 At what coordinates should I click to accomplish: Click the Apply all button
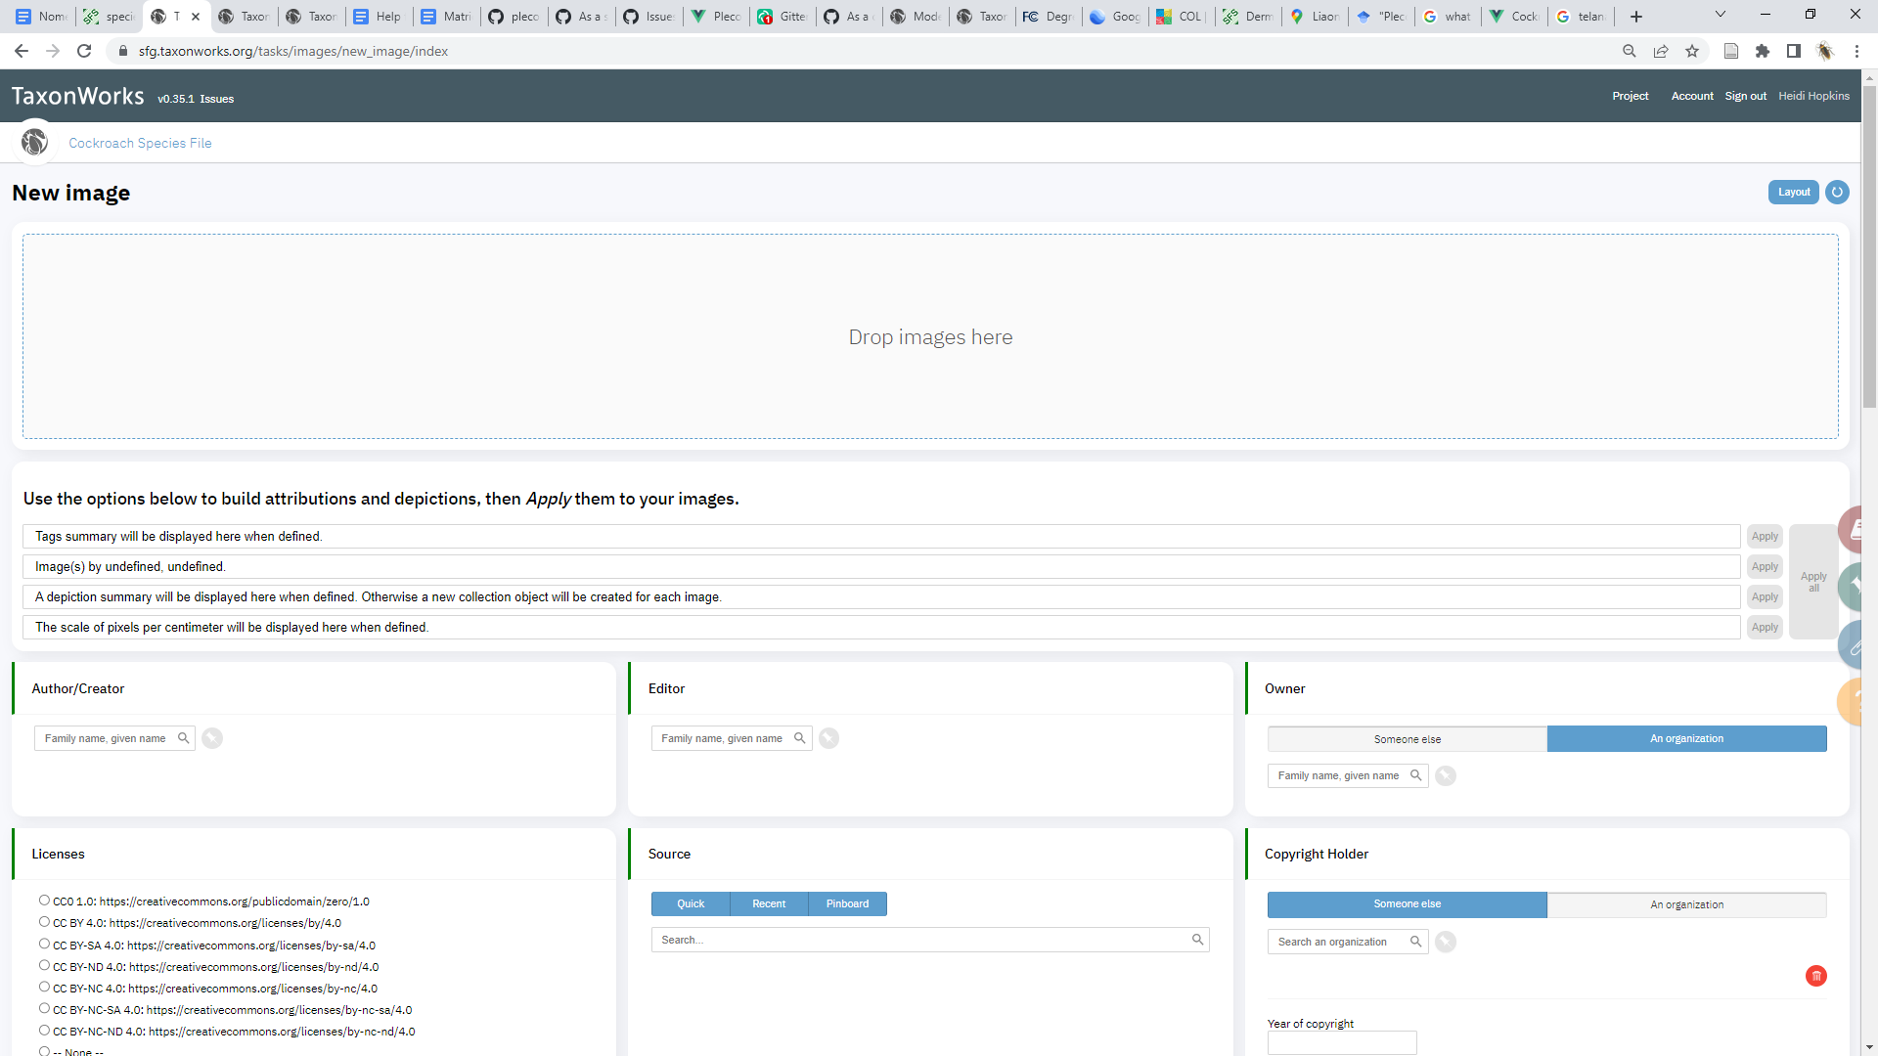(1814, 582)
